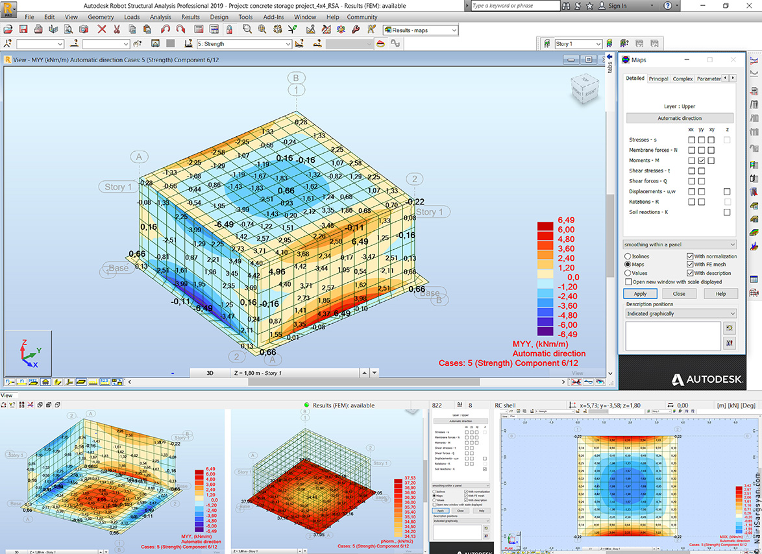Click the story building icon beside Story 1
This screenshot has width=762, height=554.
(547, 43)
